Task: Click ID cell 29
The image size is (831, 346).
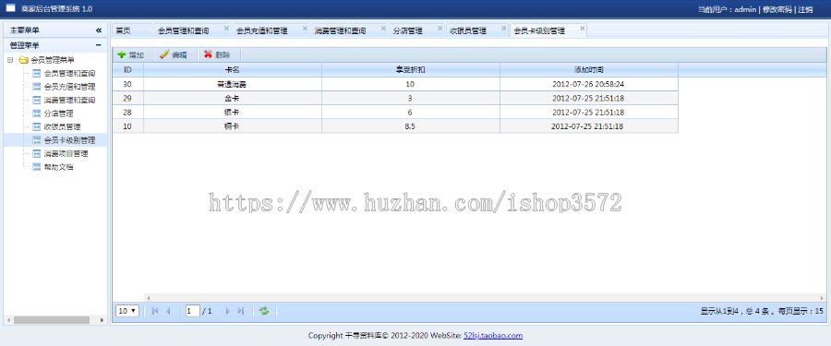Action: [127, 98]
